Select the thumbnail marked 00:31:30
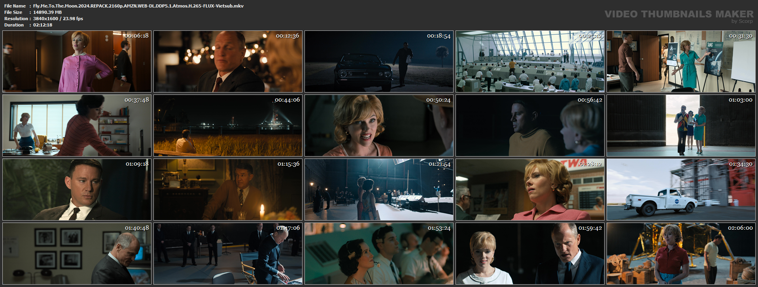This screenshot has height=287, width=758. point(681,62)
